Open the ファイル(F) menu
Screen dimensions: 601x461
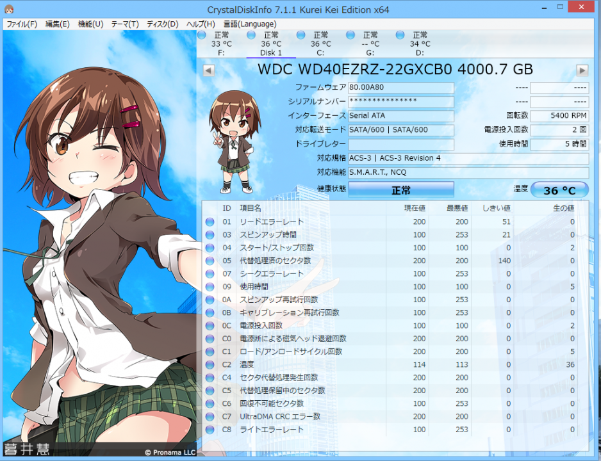[x=22, y=24]
